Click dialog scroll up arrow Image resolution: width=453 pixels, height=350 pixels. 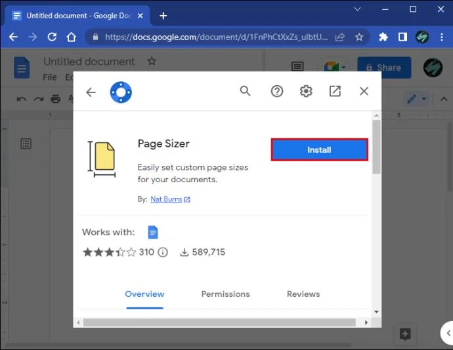click(376, 115)
